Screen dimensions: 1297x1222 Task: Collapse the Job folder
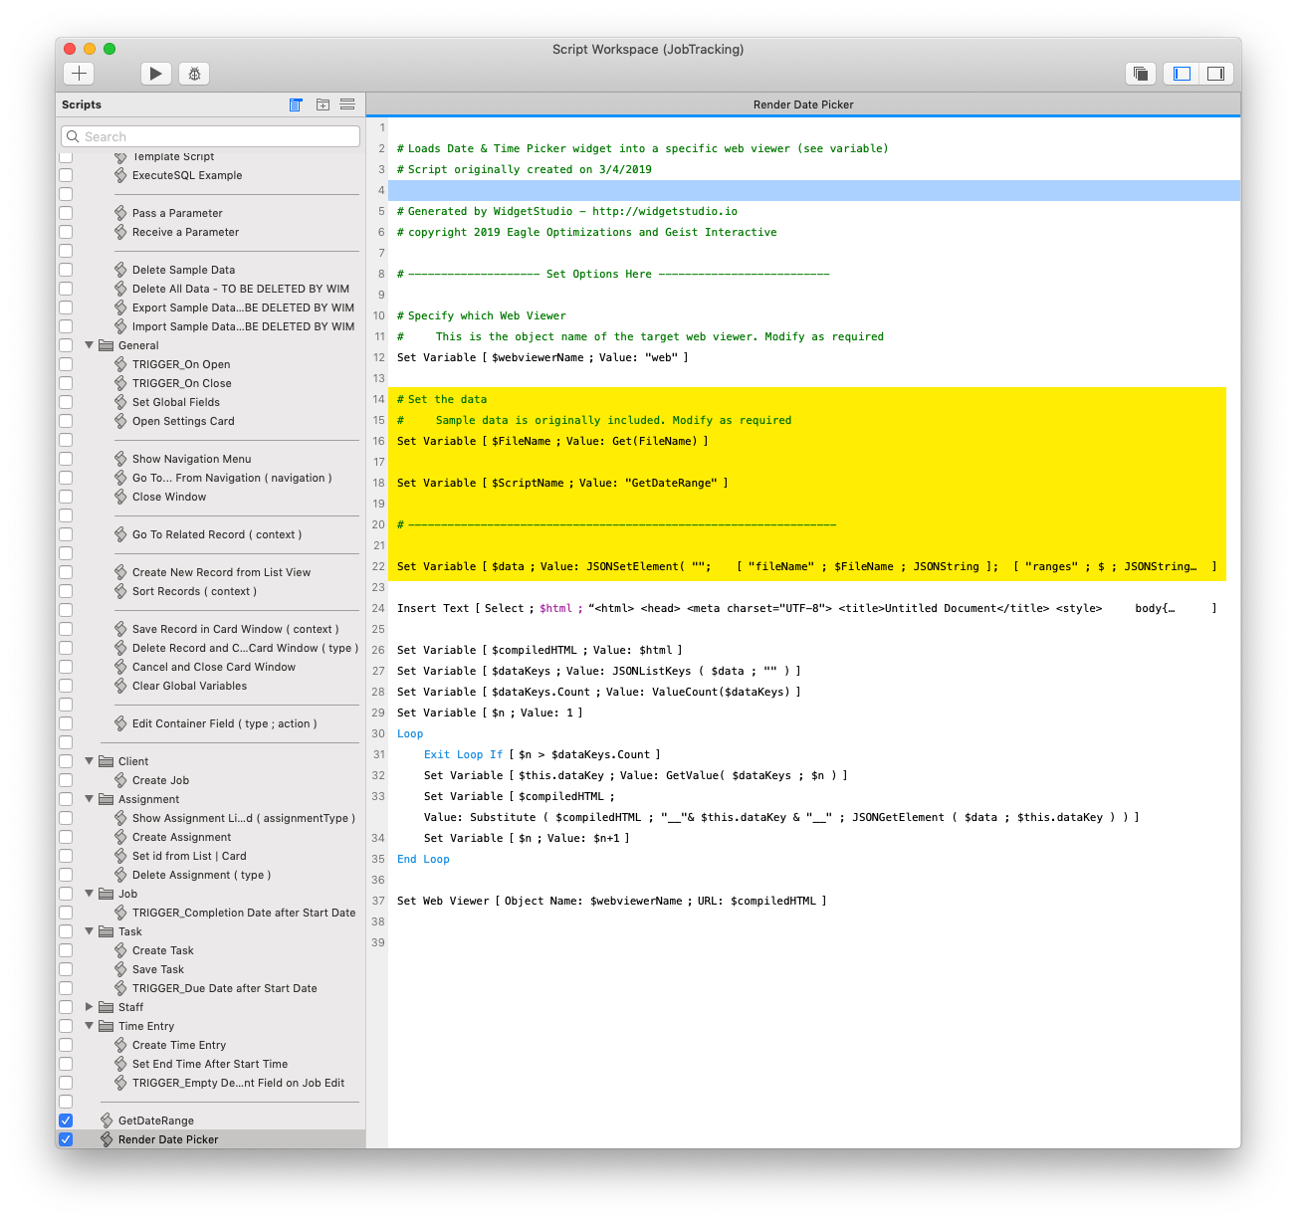pyautogui.click(x=89, y=894)
